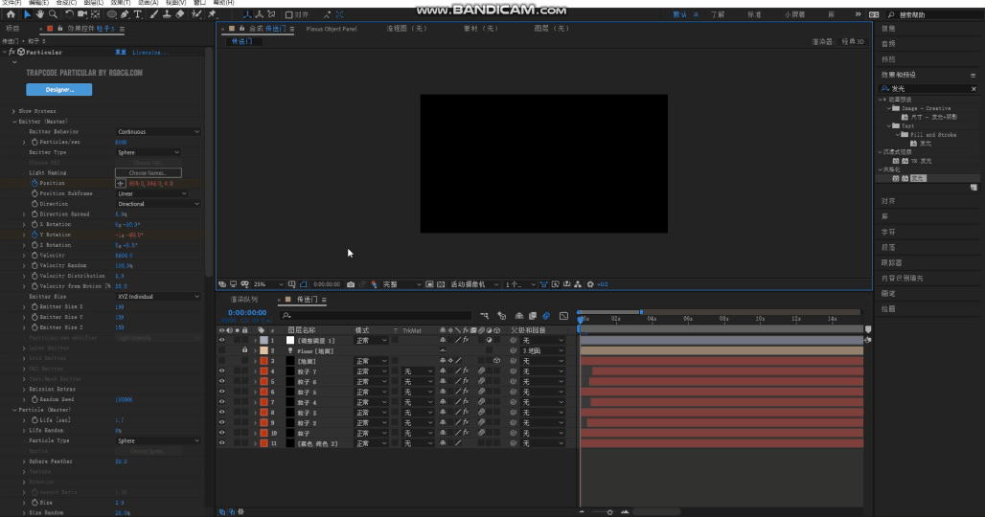The image size is (985, 517).
Task: Toggle the Position stopwatch keyframe
Action: click(34, 183)
